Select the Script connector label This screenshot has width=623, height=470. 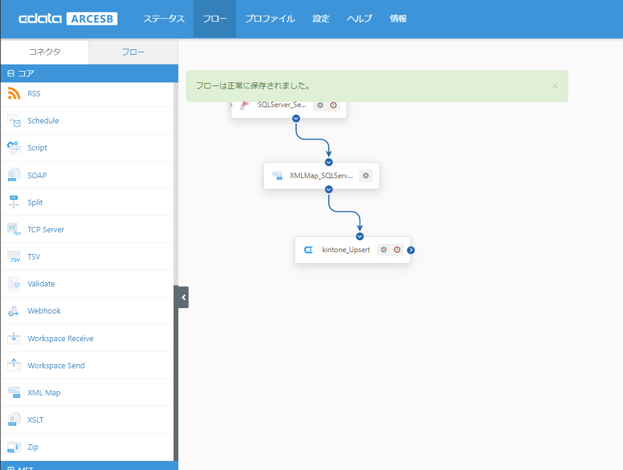(37, 147)
